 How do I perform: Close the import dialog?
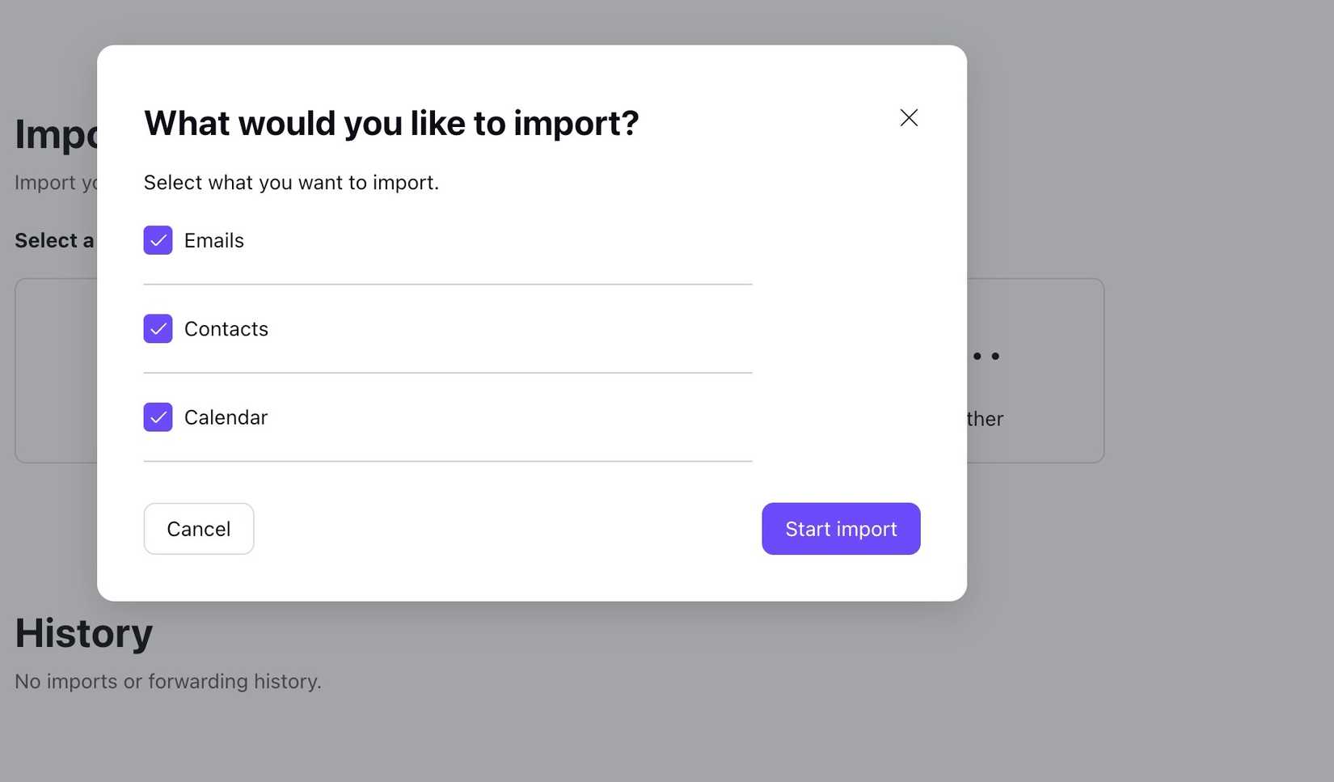click(909, 117)
